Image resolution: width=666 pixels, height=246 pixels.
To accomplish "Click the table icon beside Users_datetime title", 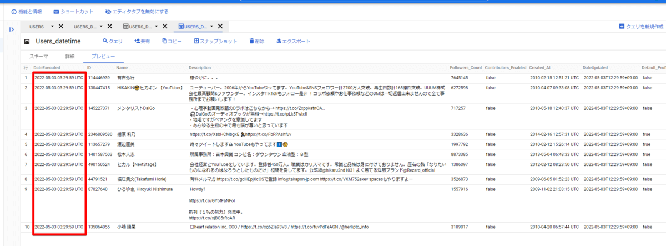I will pyautogui.click(x=27, y=42).
